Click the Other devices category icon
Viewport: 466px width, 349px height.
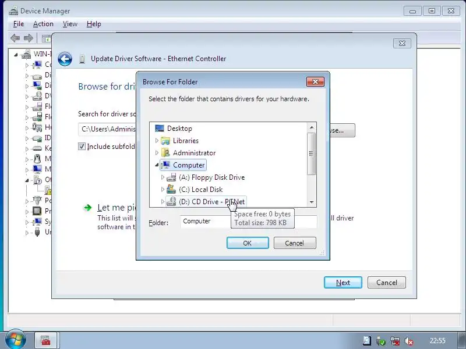[37, 180]
